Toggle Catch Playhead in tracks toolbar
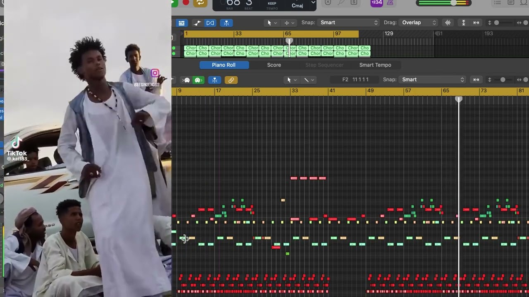 click(x=226, y=23)
